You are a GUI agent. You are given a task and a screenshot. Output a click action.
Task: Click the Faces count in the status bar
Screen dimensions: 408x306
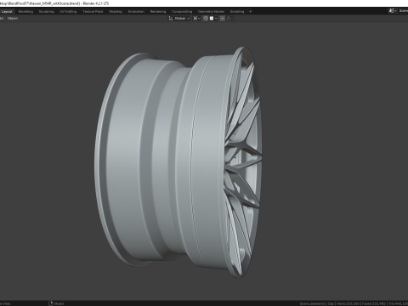point(375,303)
